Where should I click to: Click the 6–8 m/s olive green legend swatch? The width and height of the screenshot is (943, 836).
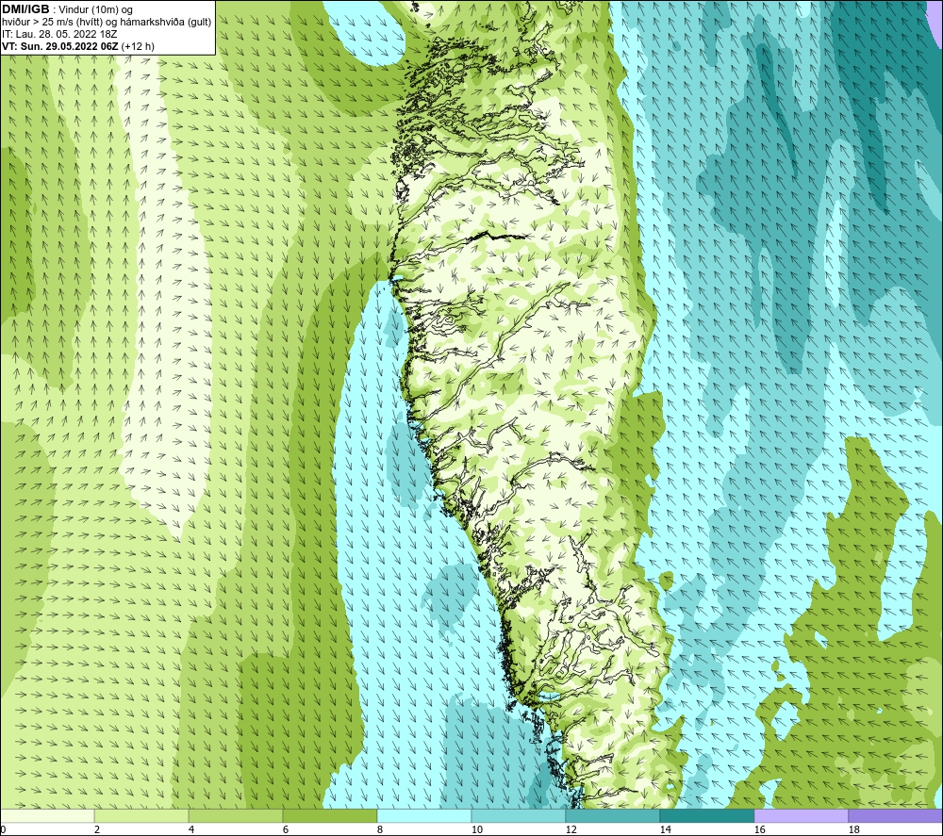(x=330, y=815)
